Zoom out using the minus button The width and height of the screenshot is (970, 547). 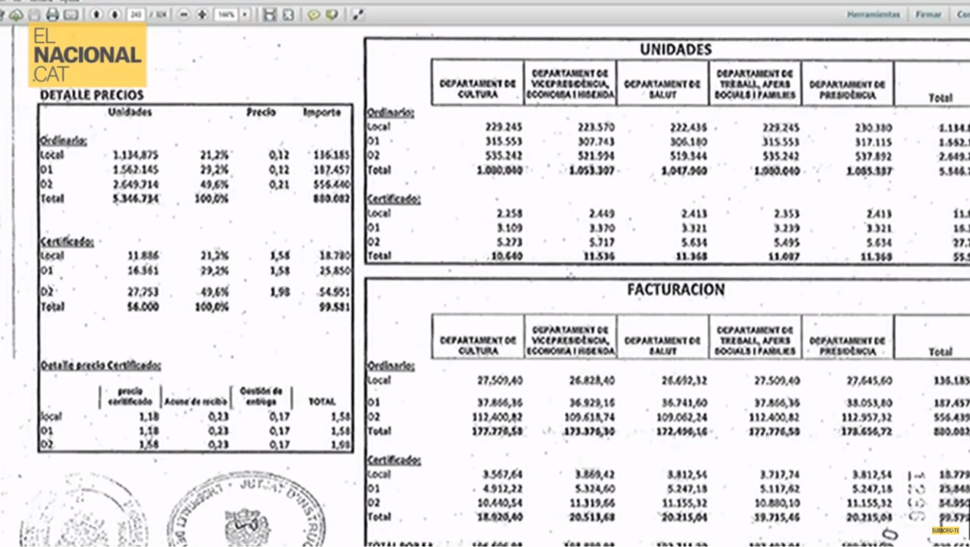[184, 15]
